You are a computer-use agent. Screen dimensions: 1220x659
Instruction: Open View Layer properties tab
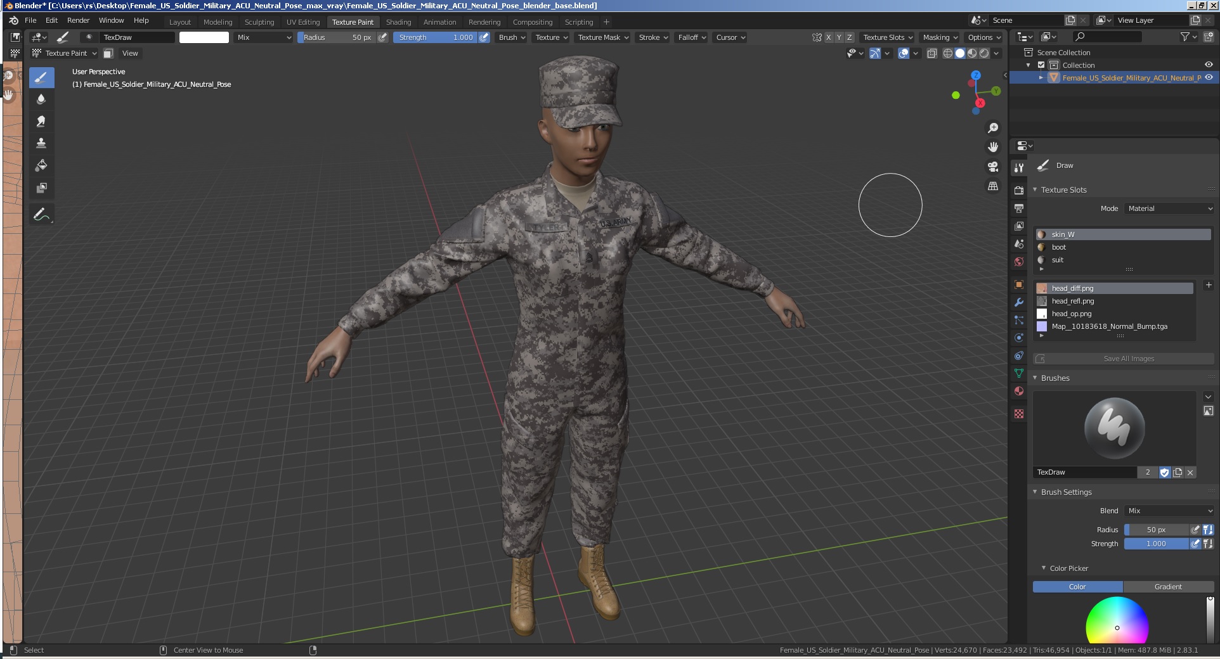pyautogui.click(x=1019, y=226)
